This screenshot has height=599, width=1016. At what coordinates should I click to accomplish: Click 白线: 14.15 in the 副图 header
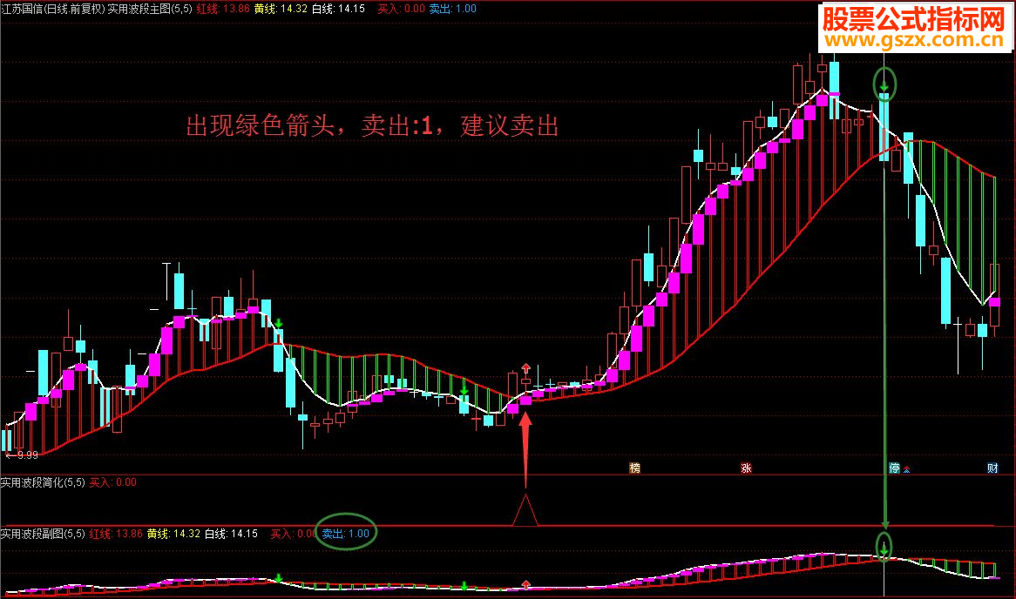point(231,534)
